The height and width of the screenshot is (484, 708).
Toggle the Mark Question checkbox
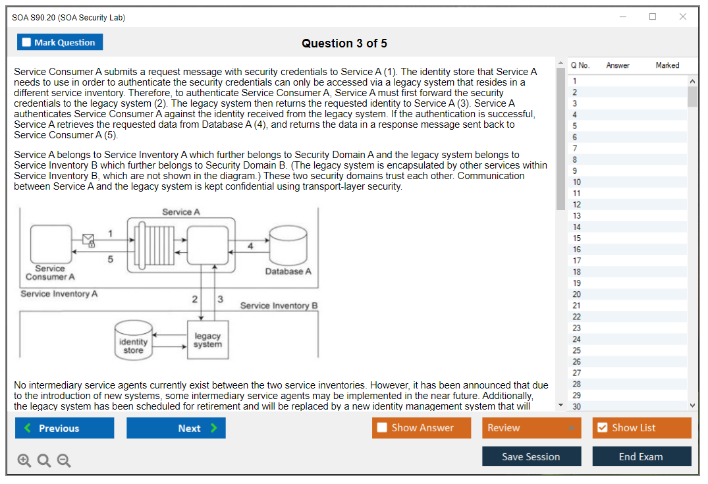tap(27, 42)
